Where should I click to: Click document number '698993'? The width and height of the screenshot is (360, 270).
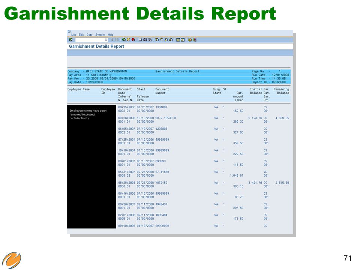[x=160, y=161]
